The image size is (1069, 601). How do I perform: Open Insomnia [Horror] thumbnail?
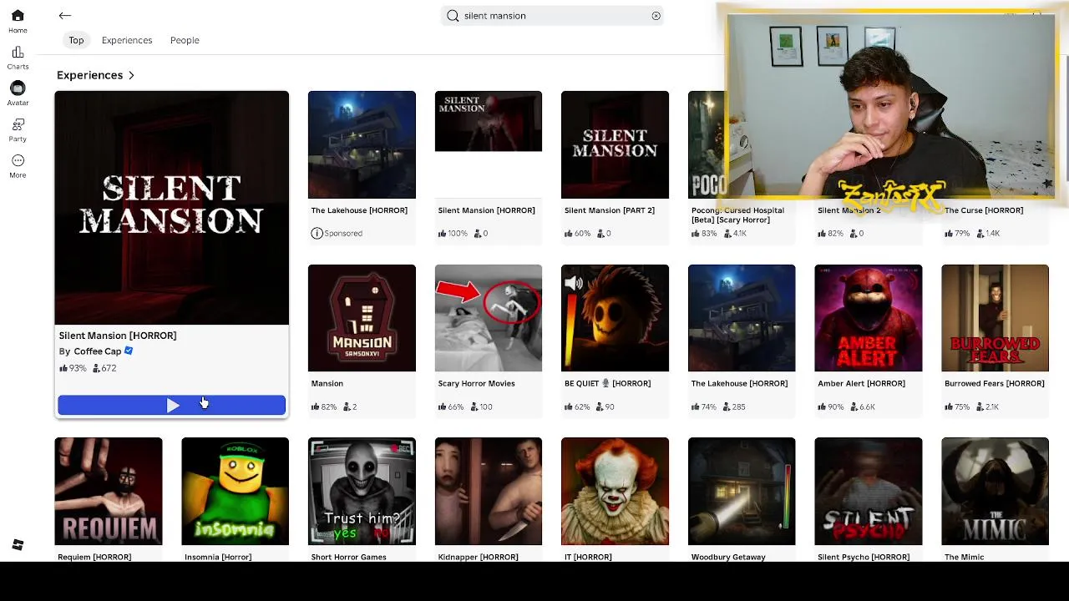click(x=235, y=491)
